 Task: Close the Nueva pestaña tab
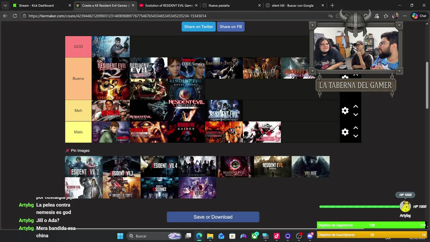(x=259, y=5)
